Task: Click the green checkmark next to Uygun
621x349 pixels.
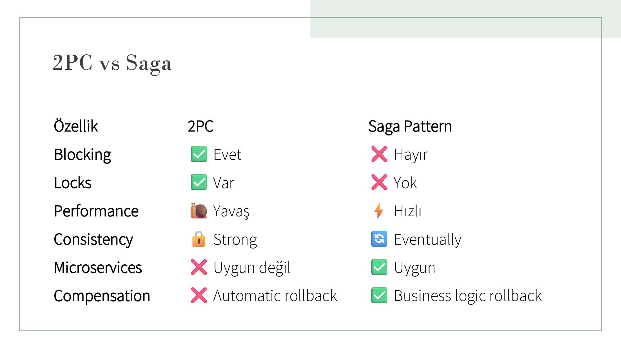Action: pos(379,267)
